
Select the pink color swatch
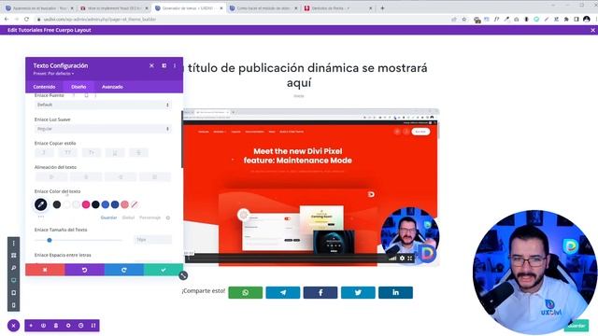click(x=86, y=205)
